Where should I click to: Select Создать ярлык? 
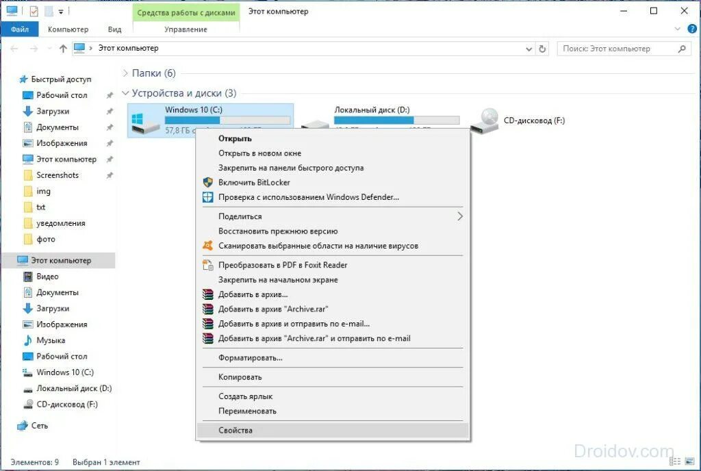pos(333,396)
